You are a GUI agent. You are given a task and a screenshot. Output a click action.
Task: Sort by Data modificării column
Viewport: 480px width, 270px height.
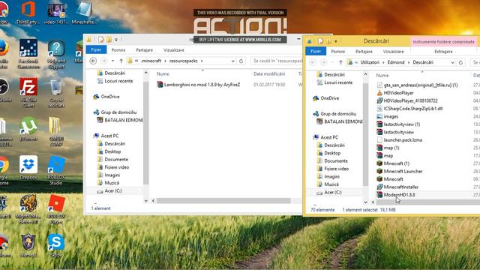click(269, 73)
